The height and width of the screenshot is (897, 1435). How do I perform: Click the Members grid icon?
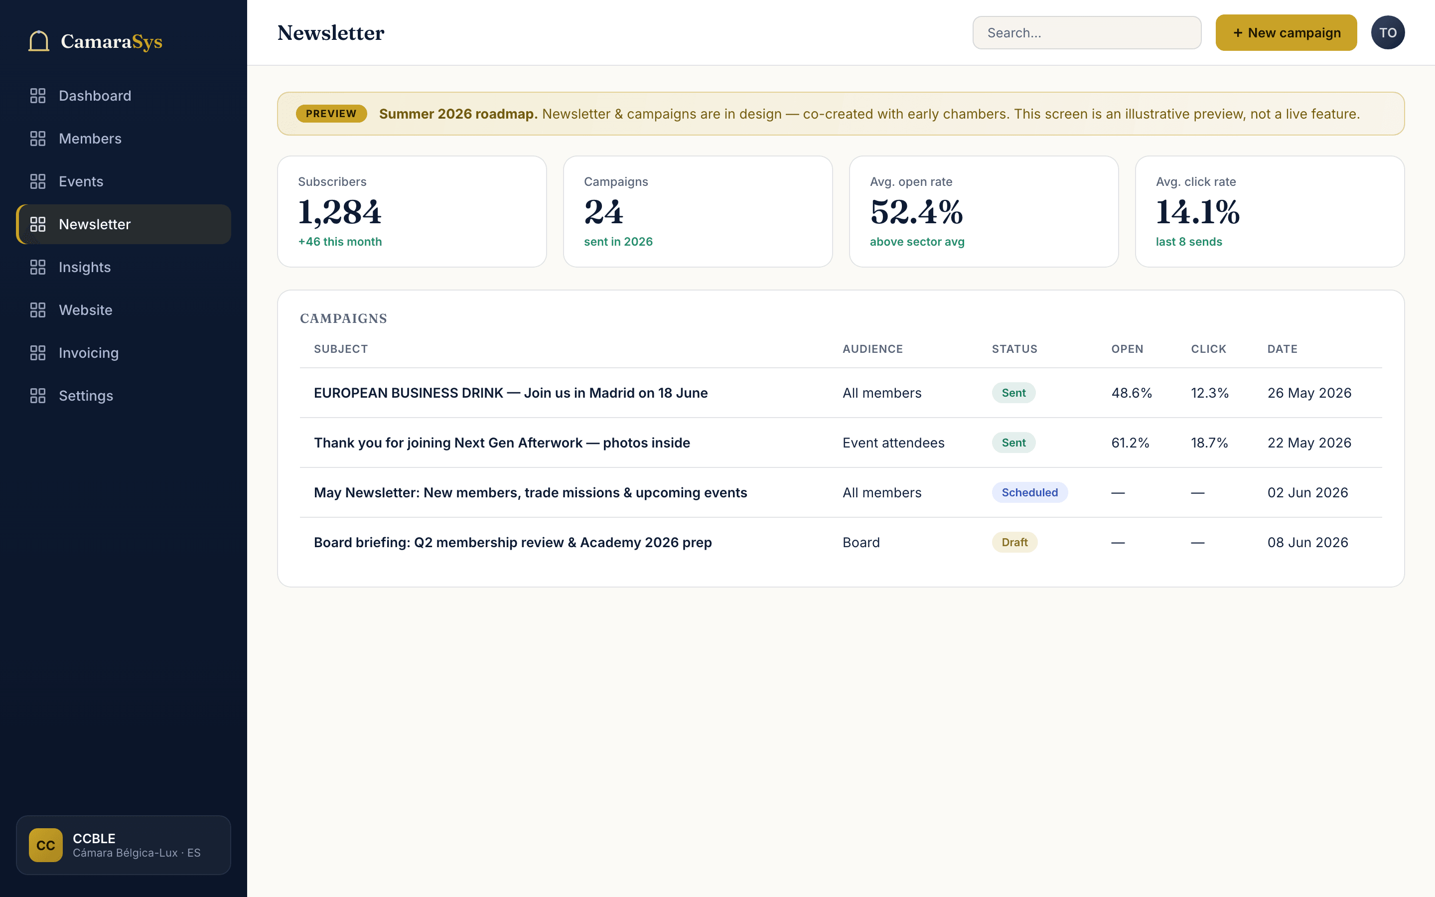click(x=38, y=138)
